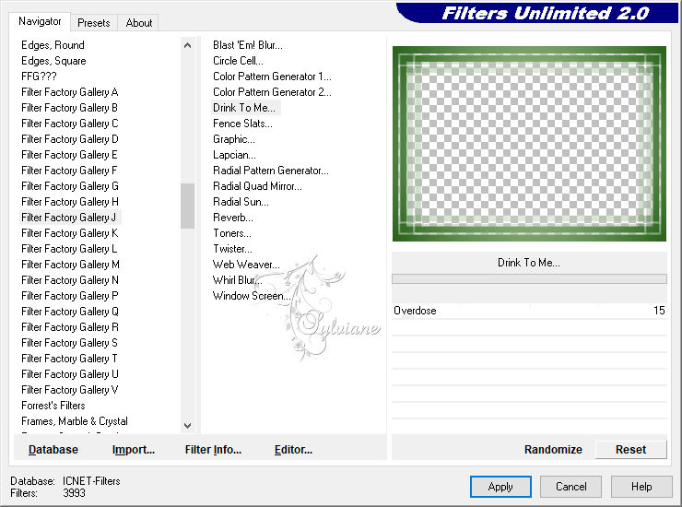Choose the Toners filter
Screen dimensions: 682x507
click(232, 233)
